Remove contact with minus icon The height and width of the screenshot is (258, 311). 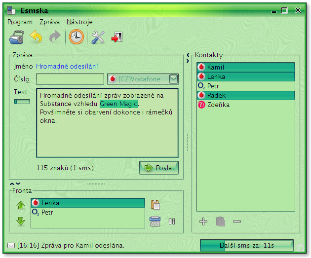tap(237, 221)
